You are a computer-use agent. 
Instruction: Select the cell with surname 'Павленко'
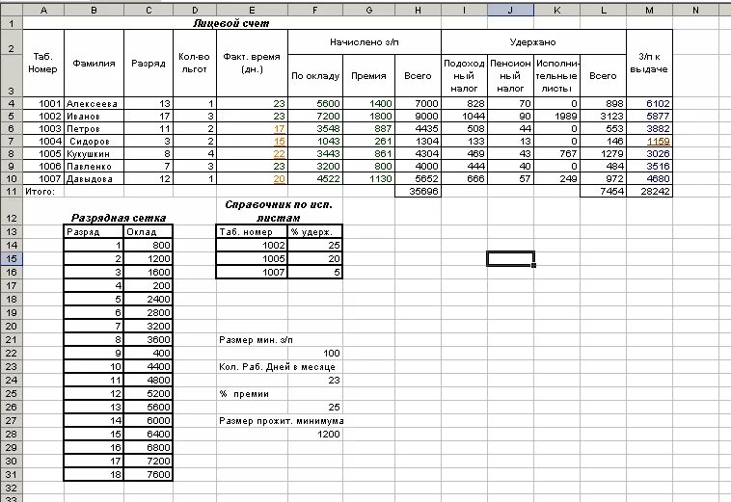coord(94,167)
